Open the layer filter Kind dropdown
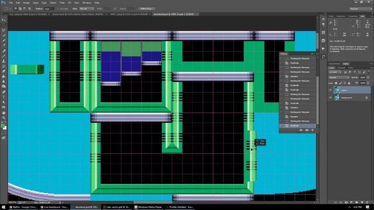 point(335,72)
